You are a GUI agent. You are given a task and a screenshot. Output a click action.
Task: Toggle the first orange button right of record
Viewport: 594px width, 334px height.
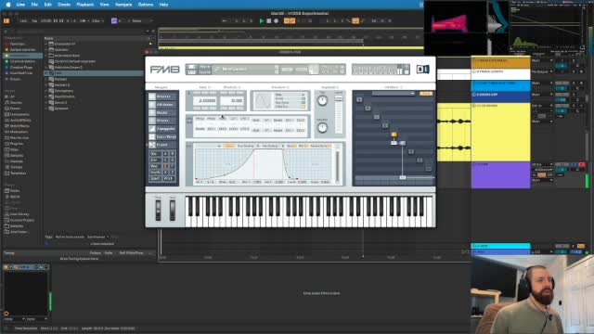tap(287, 20)
